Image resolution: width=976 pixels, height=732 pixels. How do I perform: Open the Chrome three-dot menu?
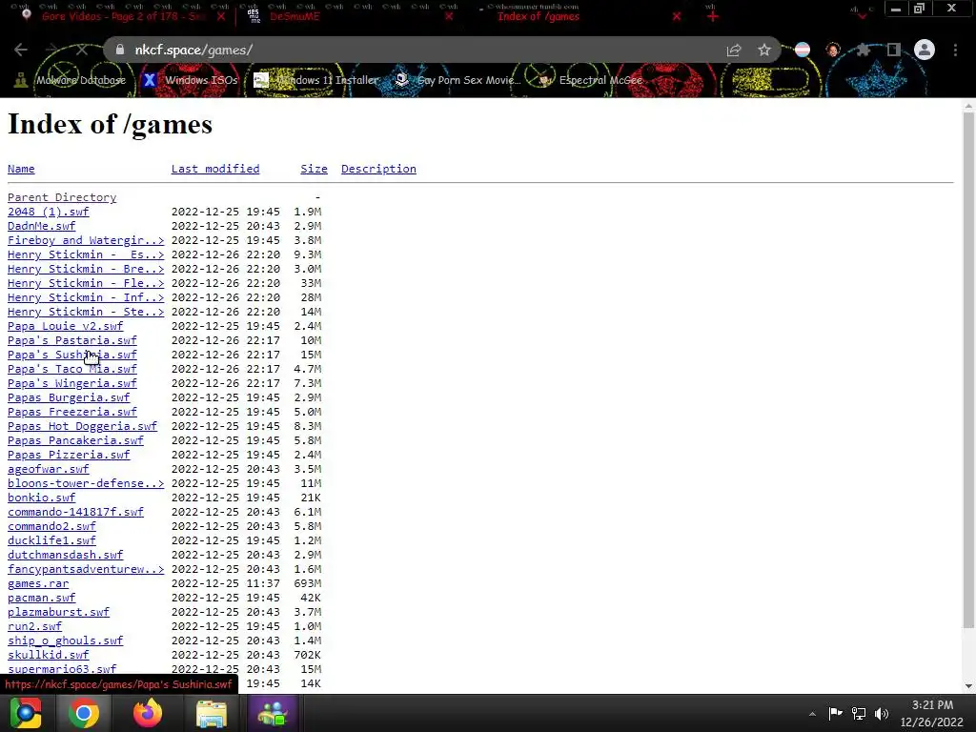coord(955,50)
